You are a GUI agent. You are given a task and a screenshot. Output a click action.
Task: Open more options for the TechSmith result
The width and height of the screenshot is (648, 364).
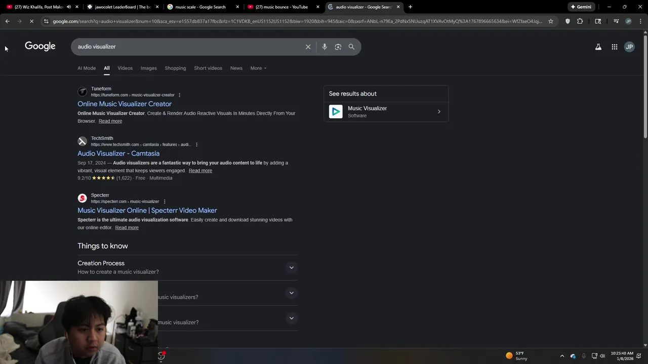click(x=196, y=145)
